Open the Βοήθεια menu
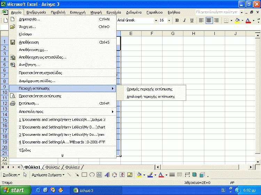The height and width of the screenshot is (195, 261). tap(174, 12)
